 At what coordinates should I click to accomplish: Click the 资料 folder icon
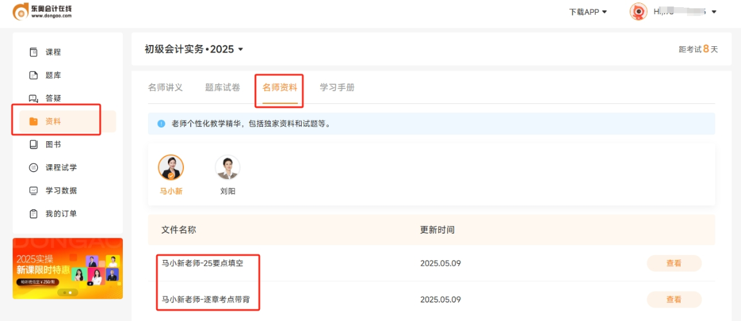click(x=33, y=121)
